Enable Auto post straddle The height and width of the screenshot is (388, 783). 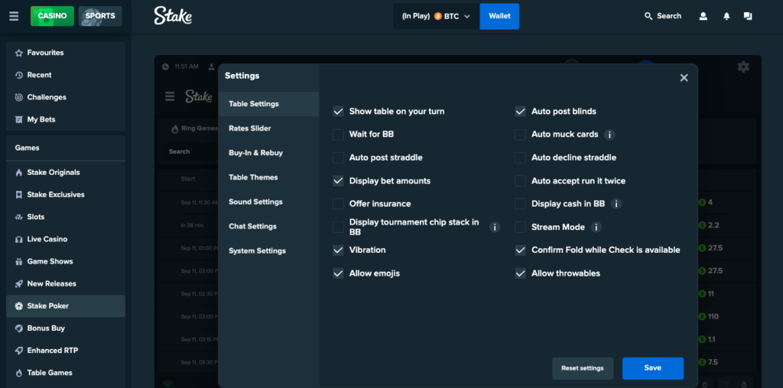(x=338, y=157)
